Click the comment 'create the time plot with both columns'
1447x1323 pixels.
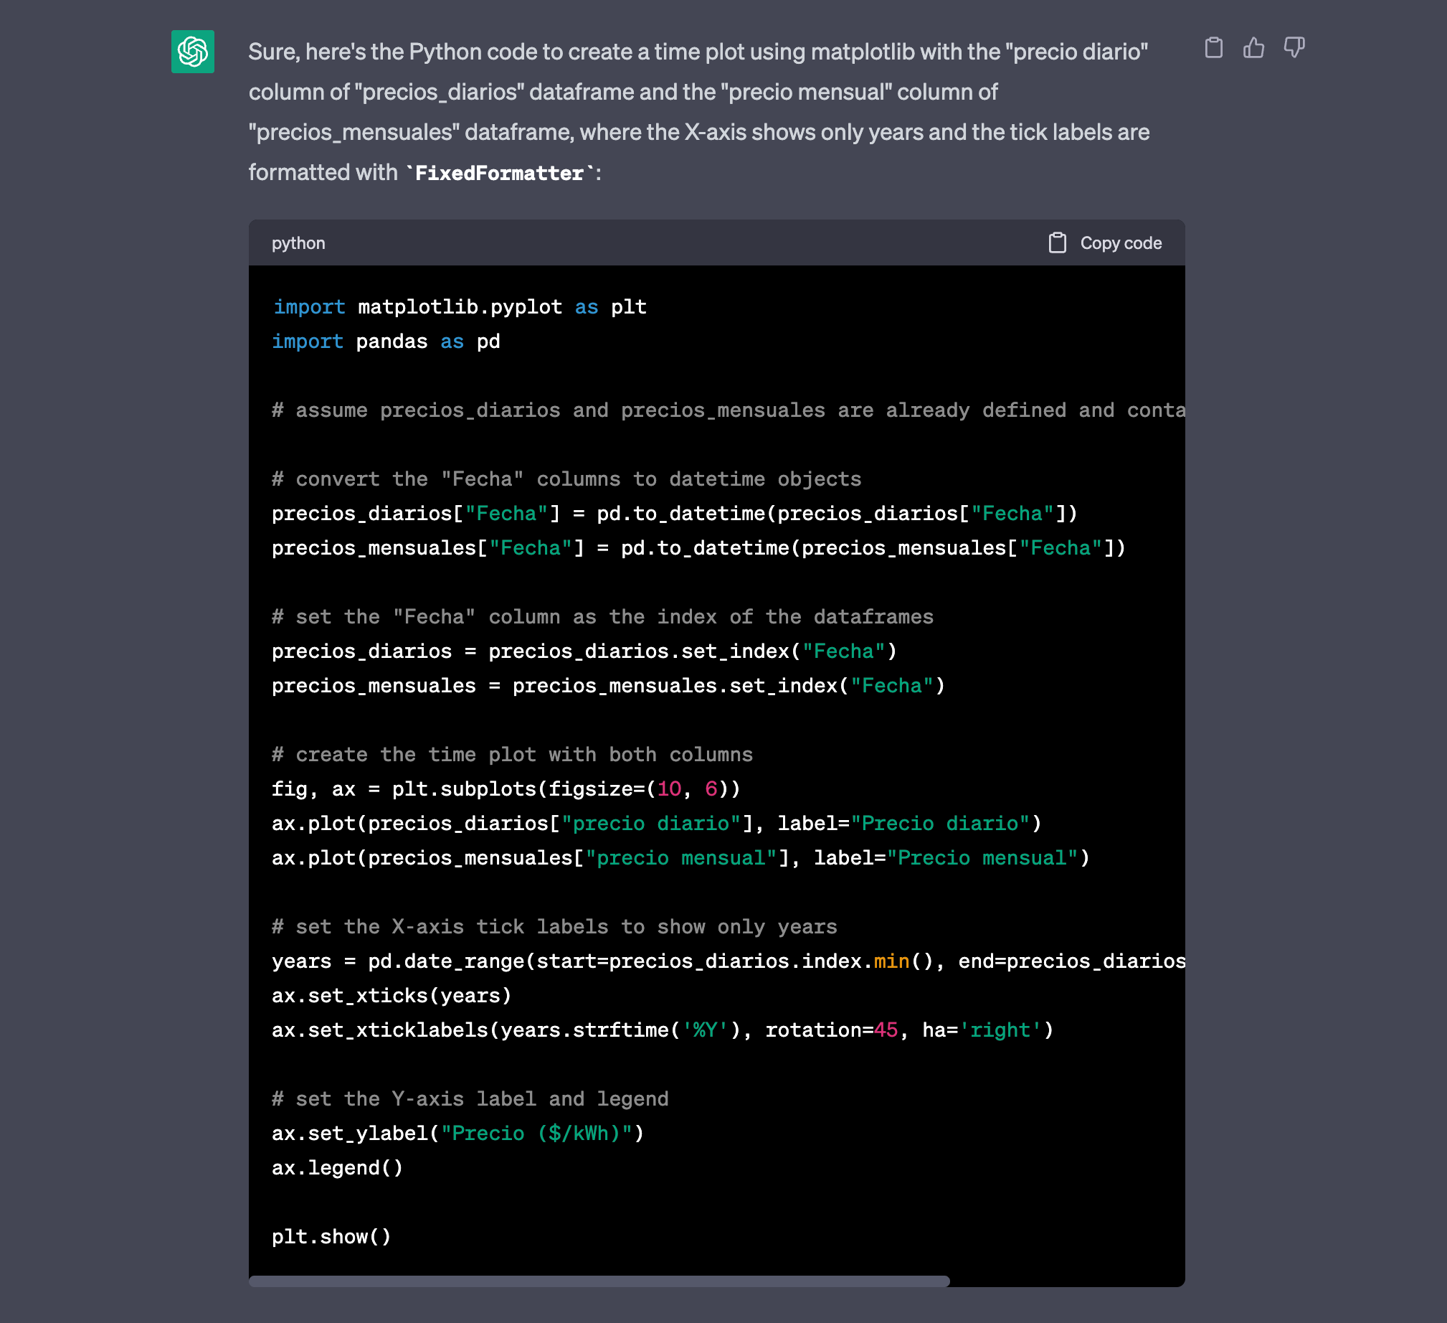513,754
